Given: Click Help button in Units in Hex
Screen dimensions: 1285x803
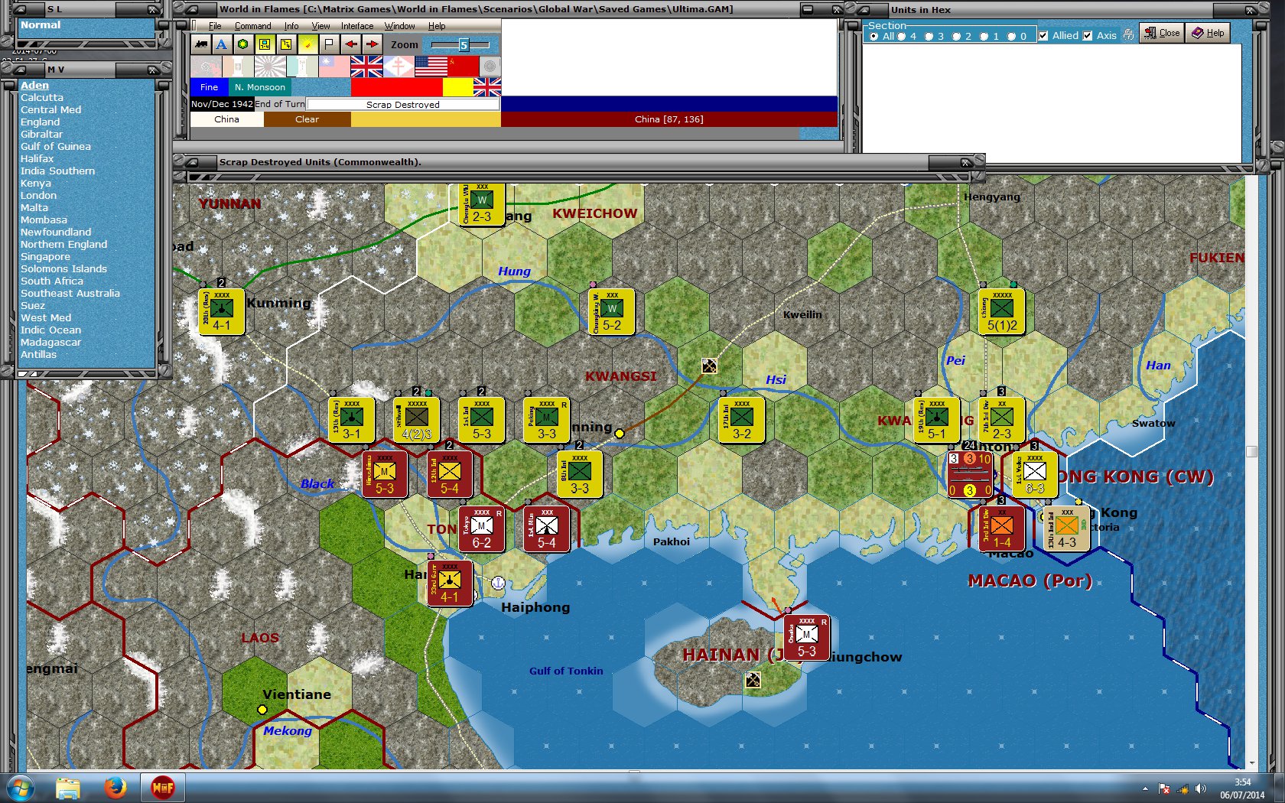Looking at the screenshot, I should pos(1209,33).
